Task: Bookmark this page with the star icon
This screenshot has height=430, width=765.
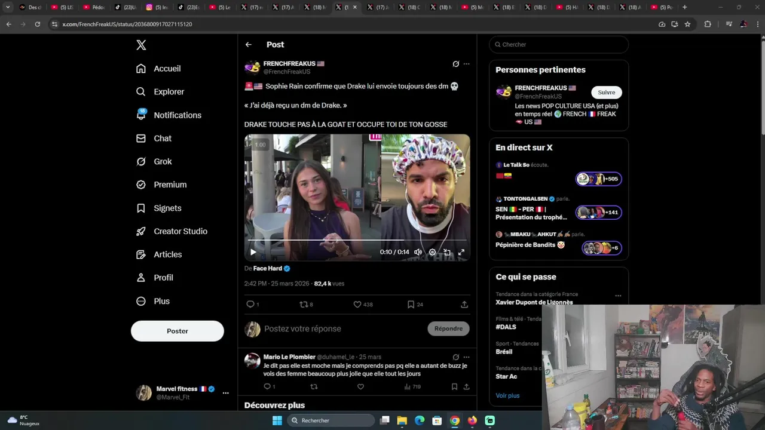Action: tap(687, 24)
